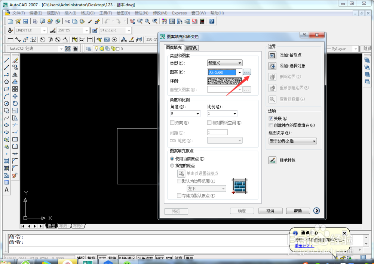This screenshot has height=264, width=374.
Task: Expand dialog with the round arrow button
Action: [316, 211]
